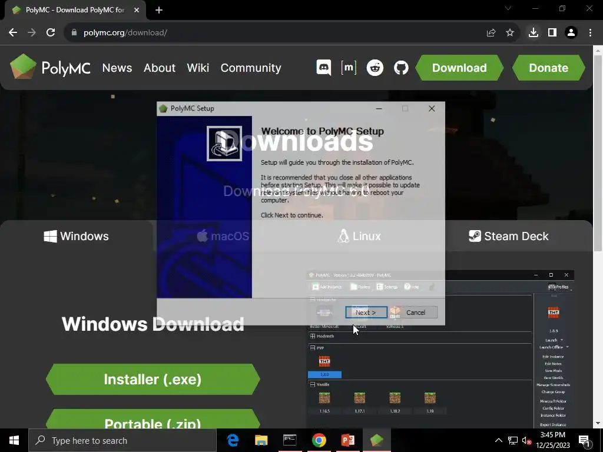The image size is (603, 452).
Task: Bookmark this page with the star icon
Action: (x=510, y=33)
